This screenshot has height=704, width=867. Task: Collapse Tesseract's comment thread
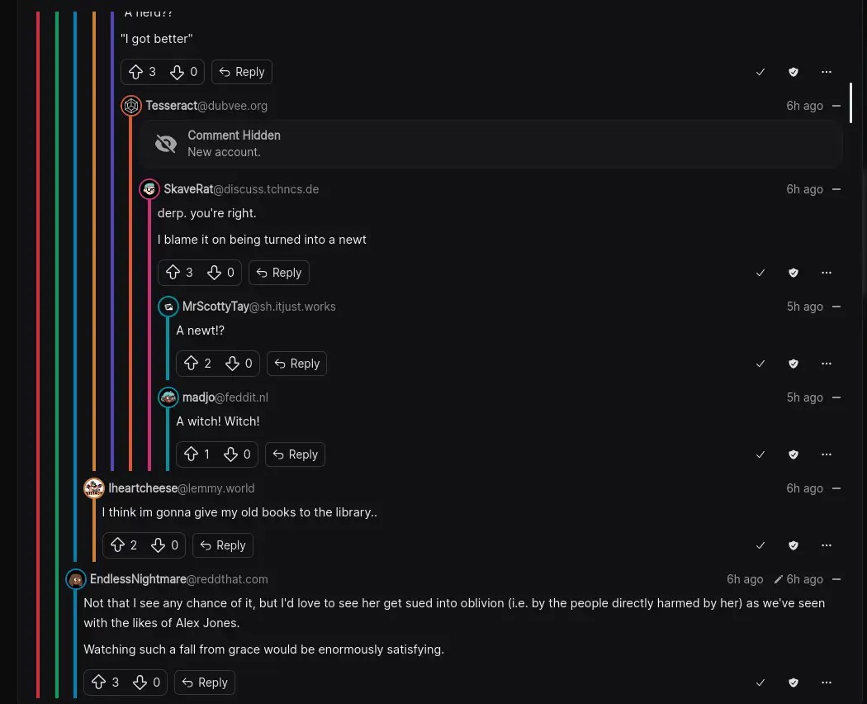pyautogui.click(x=836, y=106)
